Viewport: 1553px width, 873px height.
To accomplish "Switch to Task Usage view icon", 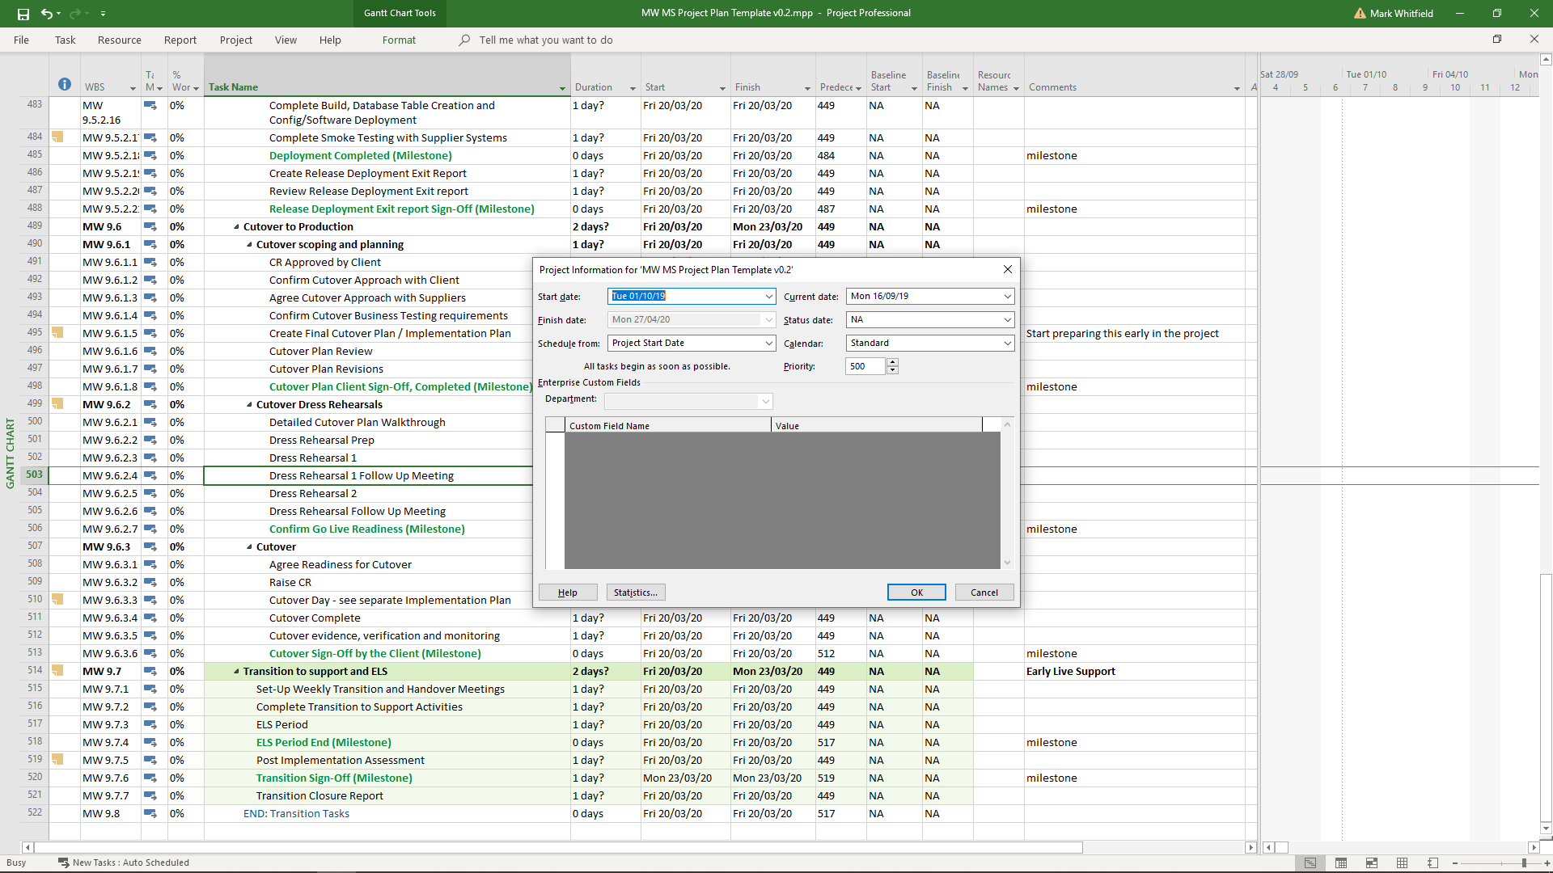I will coord(1341,862).
